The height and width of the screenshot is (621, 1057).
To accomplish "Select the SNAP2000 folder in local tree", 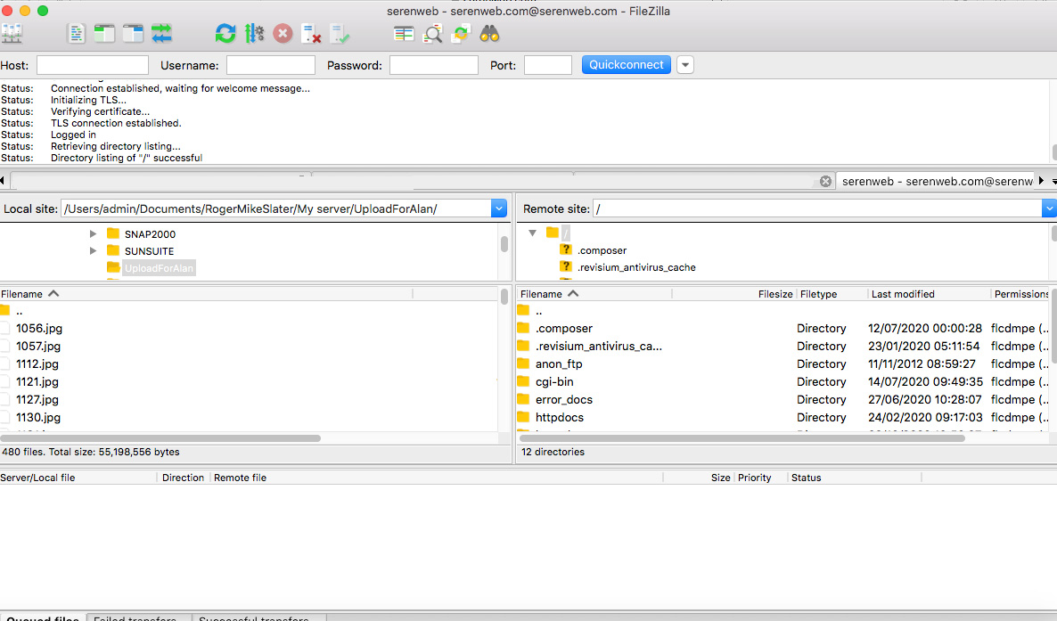I will click(x=150, y=234).
